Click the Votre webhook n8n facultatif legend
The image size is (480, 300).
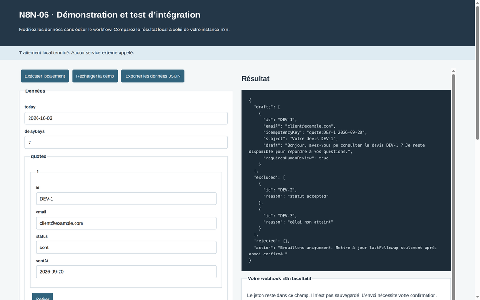pos(279,278)
